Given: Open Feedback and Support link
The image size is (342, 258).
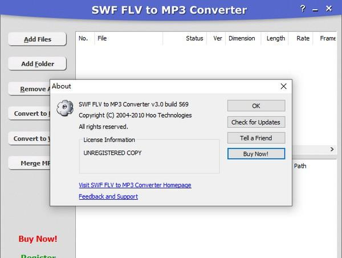Looking at the screenshot, I should tap(108, 196).
